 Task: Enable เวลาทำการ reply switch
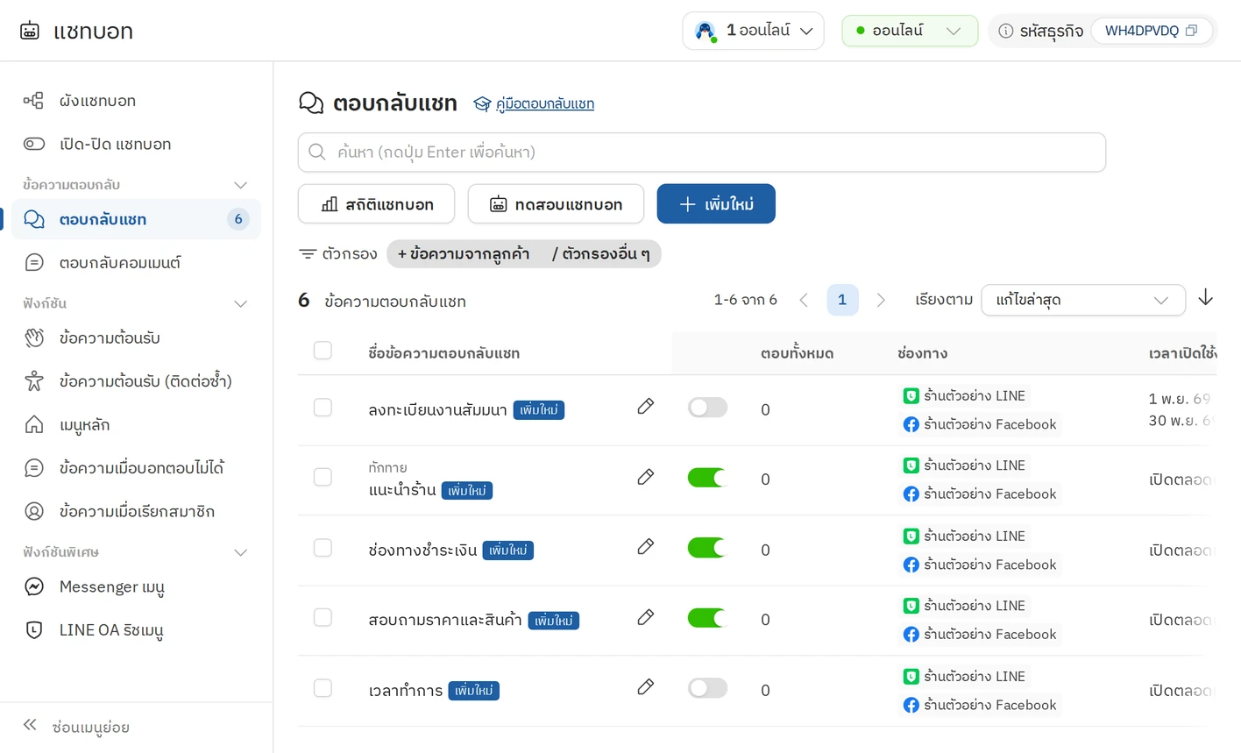click(x=707, y=688)
